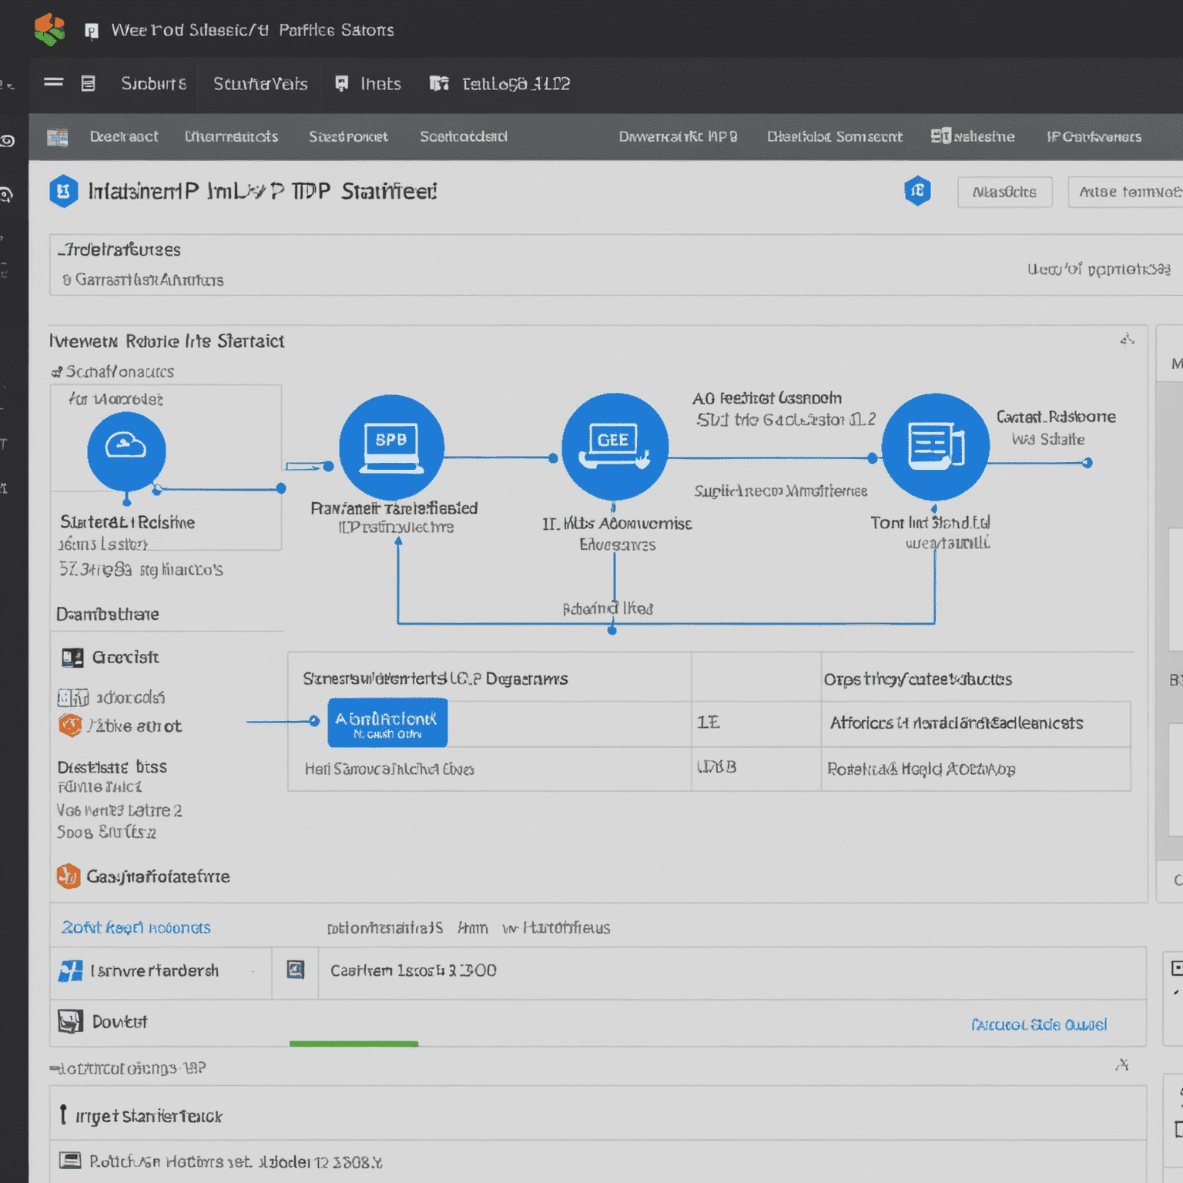The width and height of the screenshot is (1183, 1183).
Task: Open the "IP Crarvfveners" menu item
Action: point(1094,136)
